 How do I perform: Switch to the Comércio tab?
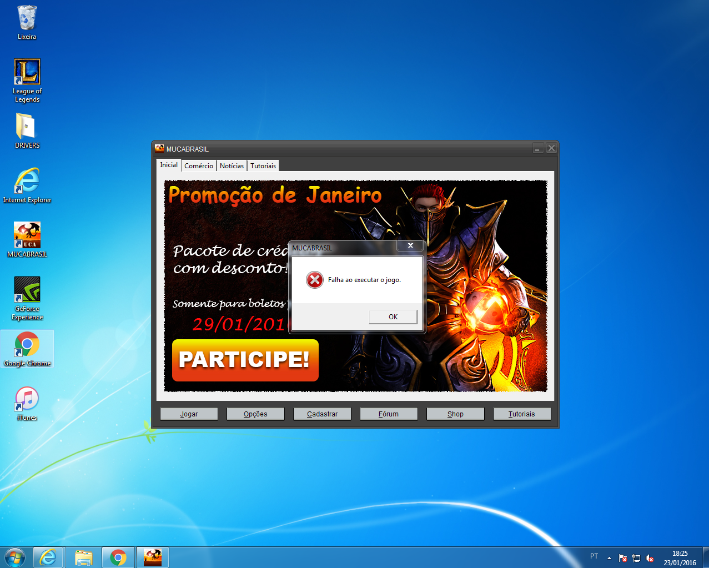tap(198, 166)
